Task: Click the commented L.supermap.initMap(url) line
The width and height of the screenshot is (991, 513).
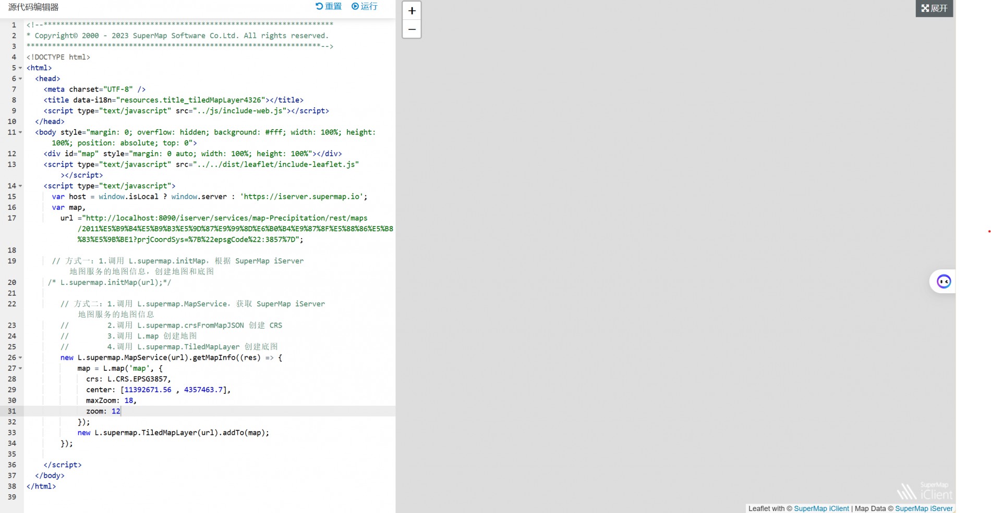Action: coord(109,282)
